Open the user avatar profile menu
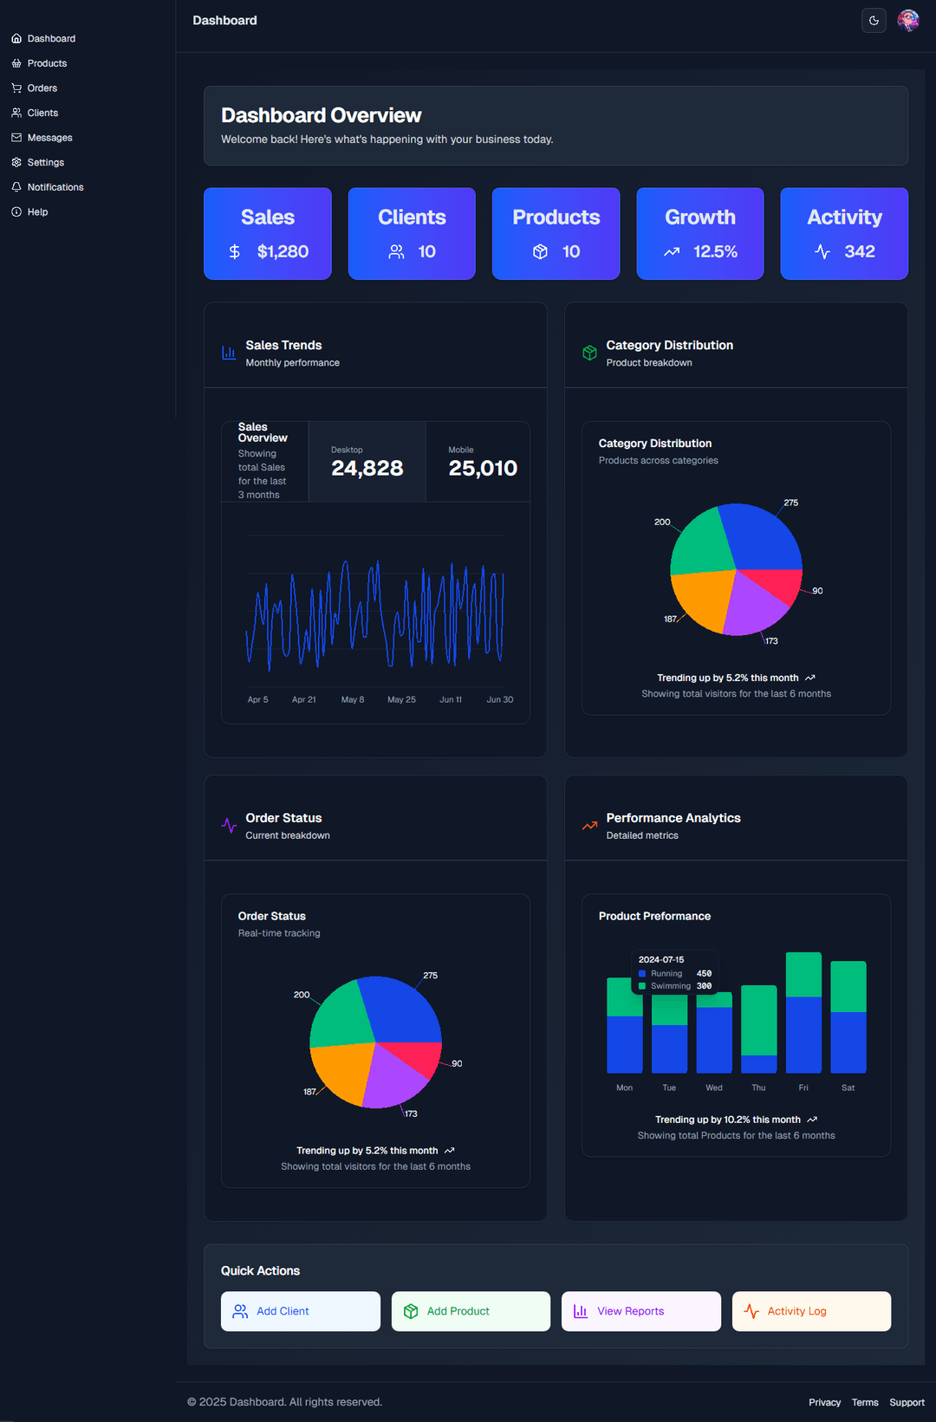The height and width of the screenshot is (1422, 936). pos(907,21)
